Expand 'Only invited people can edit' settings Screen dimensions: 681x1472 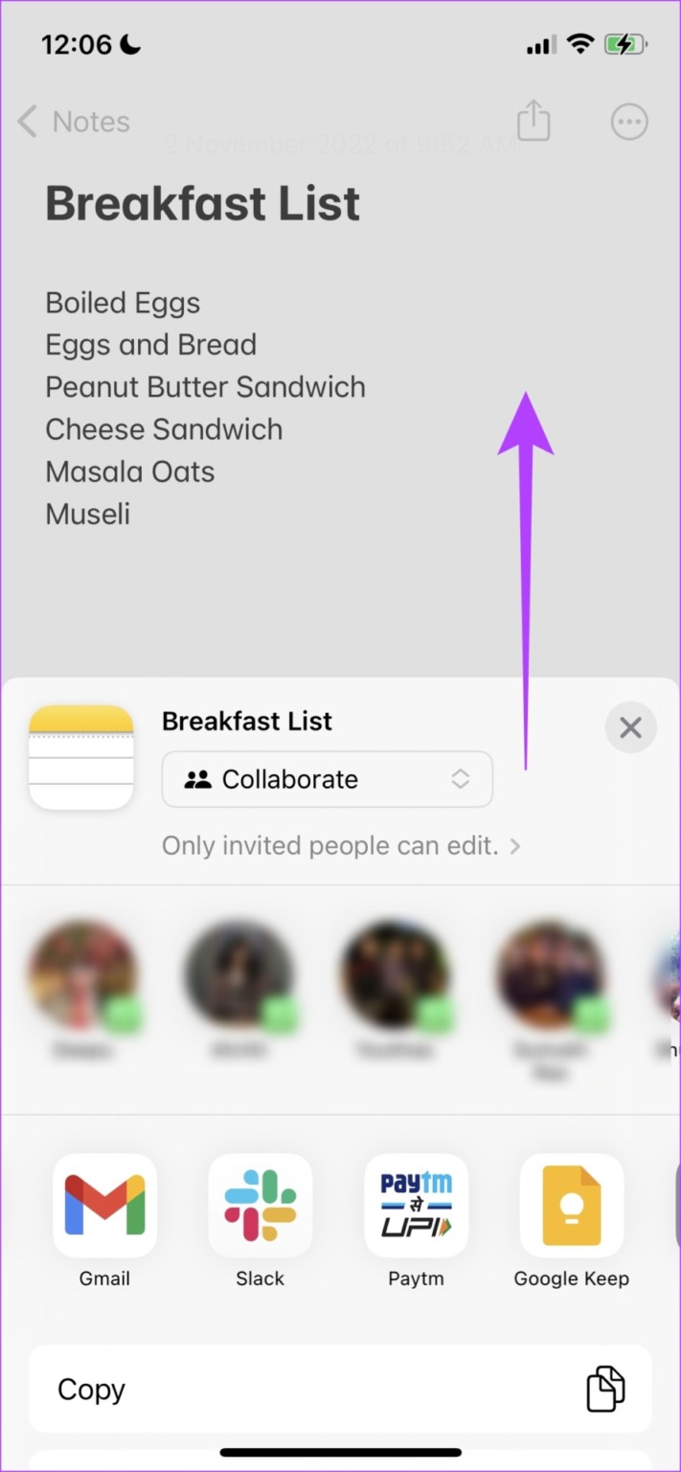pos(340,845)
